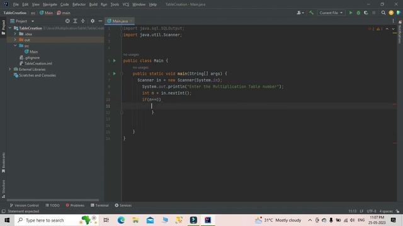Viewport: 403px width, 226px height.
Task: Click LF line separator in status bar
Action: [361, 211]
